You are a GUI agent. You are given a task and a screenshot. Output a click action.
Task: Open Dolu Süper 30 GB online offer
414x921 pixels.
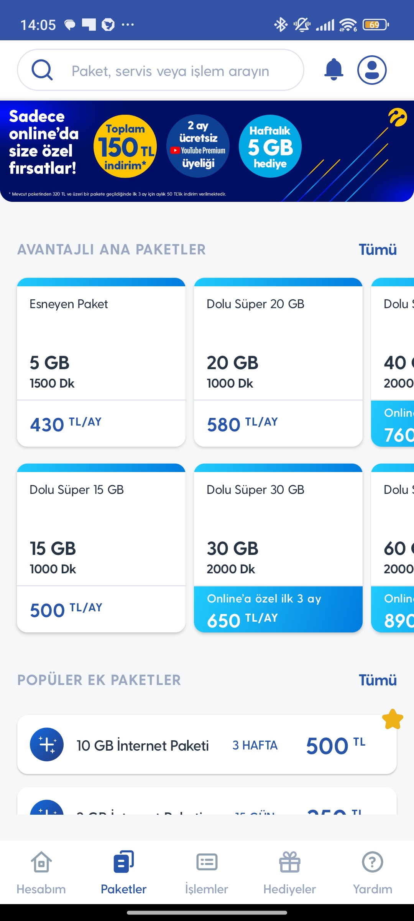(278, 548)
